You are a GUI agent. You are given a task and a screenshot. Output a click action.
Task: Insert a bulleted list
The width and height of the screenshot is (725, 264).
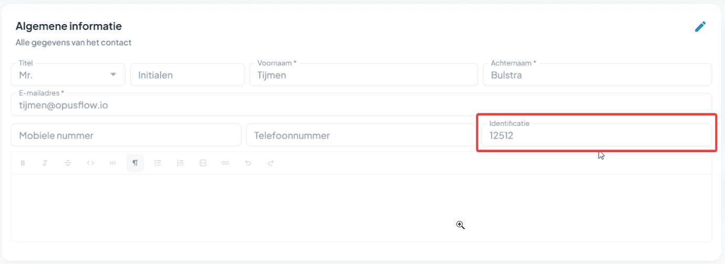[x=157, y=163]
